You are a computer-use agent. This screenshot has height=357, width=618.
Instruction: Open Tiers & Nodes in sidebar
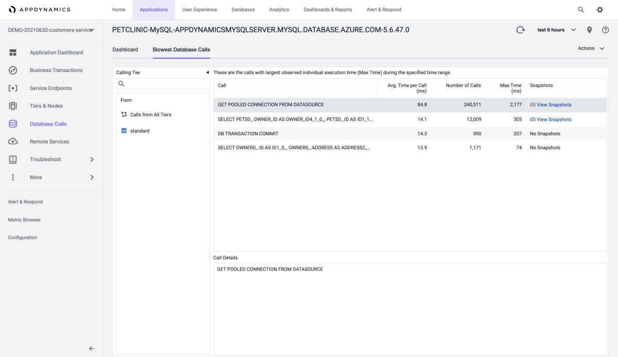click(x=46, y=106)
